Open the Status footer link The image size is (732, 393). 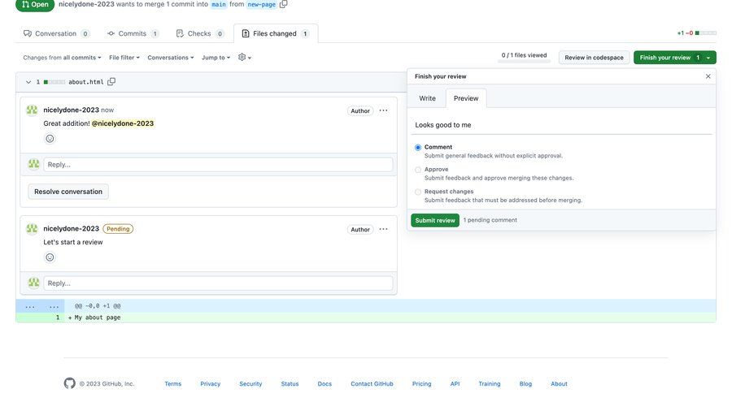coord(290,384)
